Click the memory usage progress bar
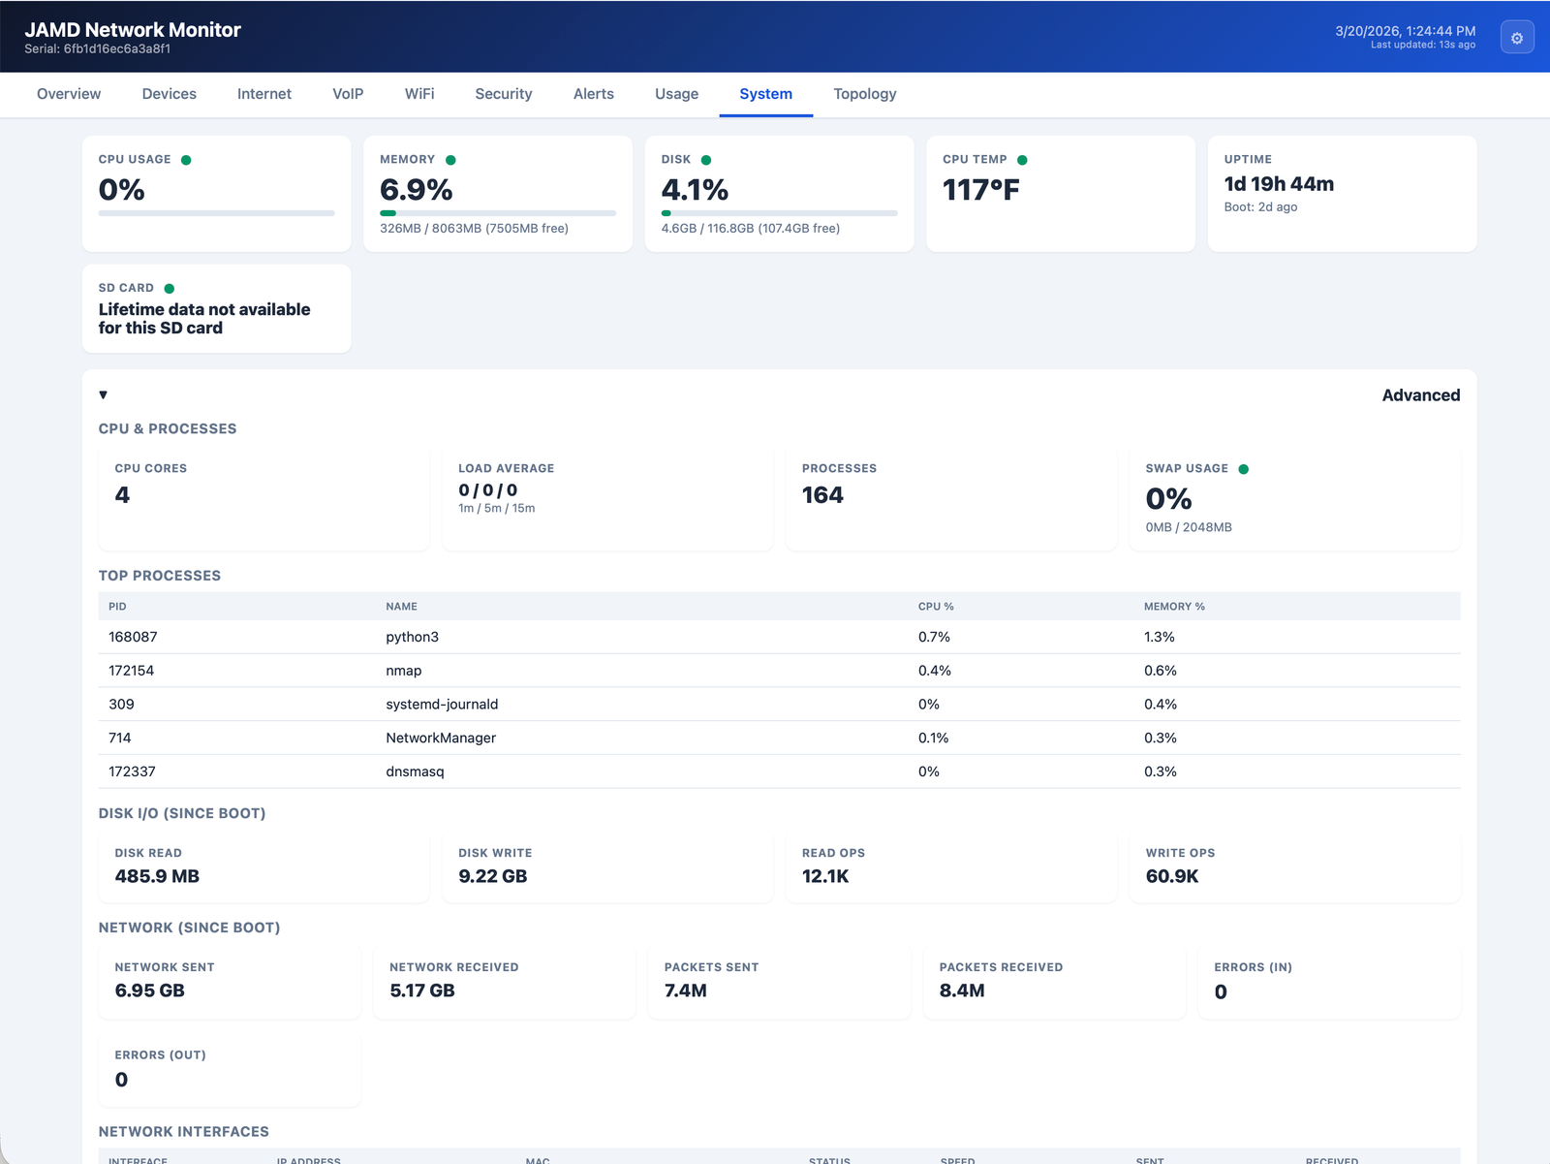This screenshot has height=1164, width=1550. 497,212
